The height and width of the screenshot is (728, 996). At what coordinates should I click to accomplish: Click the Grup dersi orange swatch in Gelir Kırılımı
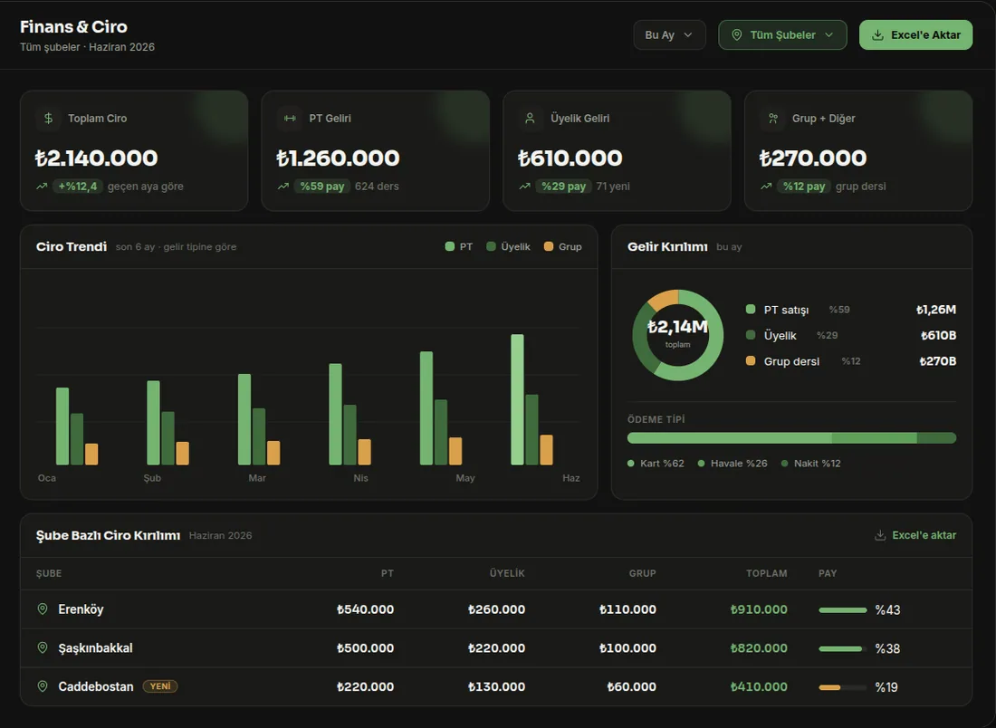pyautogui.click(x=751, y=360)
